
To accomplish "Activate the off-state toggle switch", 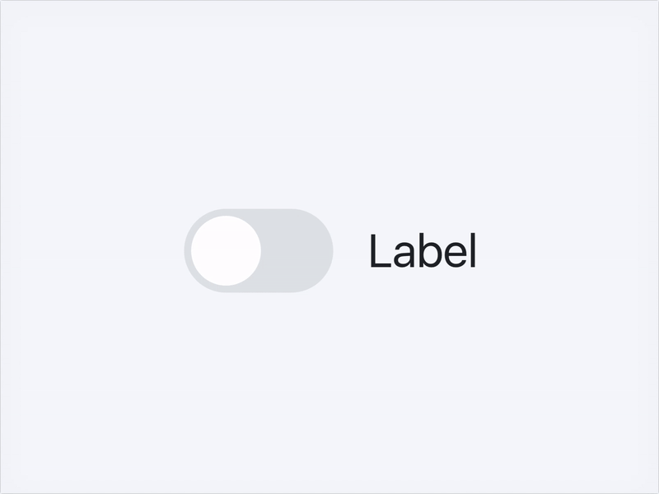I will (259, 251).
